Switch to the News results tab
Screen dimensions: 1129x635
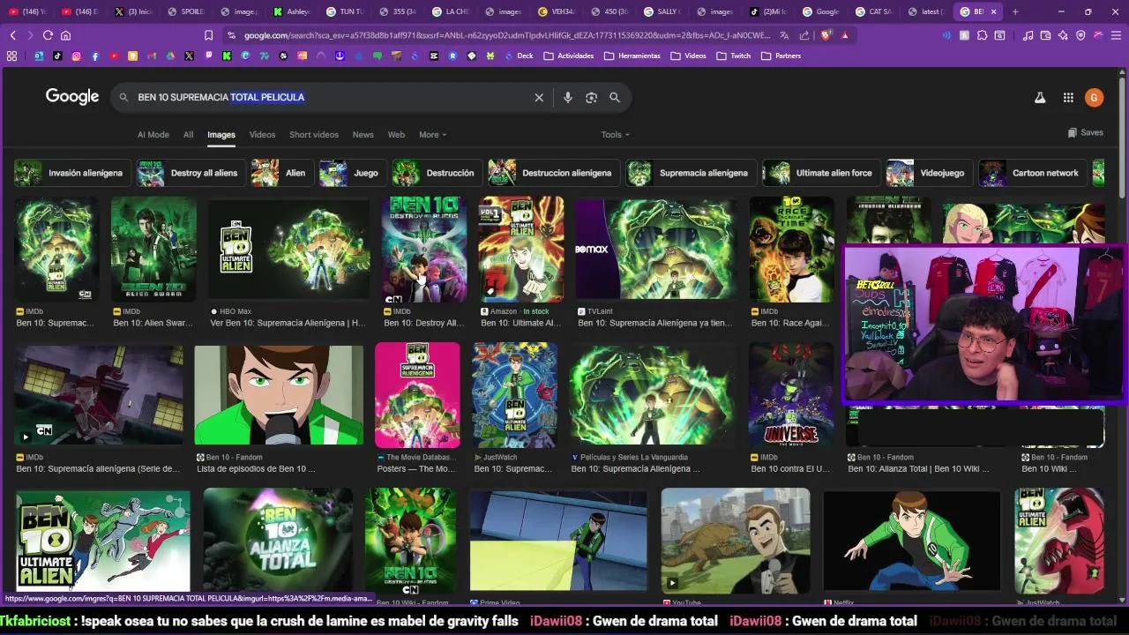click(363, 135)
